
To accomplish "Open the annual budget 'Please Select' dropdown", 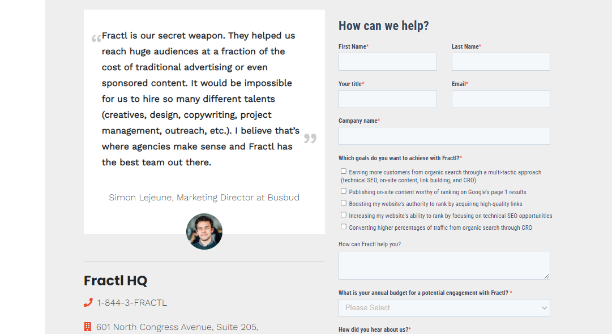I will (x=444, y=308).
